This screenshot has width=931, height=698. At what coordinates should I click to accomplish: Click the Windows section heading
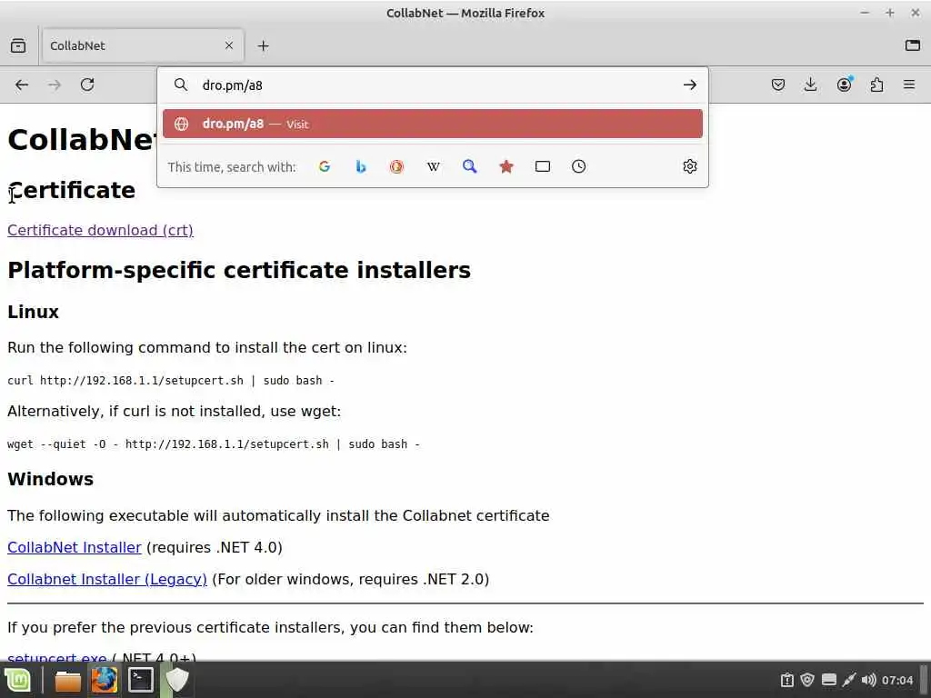pos(51,479)
